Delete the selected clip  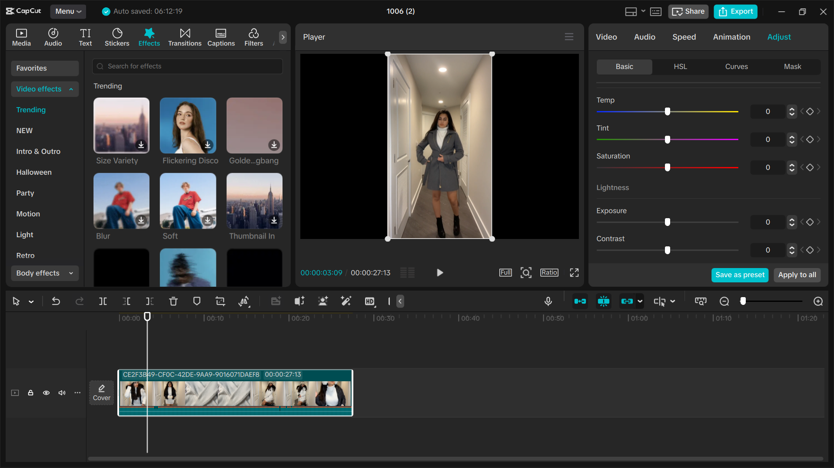pos(173,301)
